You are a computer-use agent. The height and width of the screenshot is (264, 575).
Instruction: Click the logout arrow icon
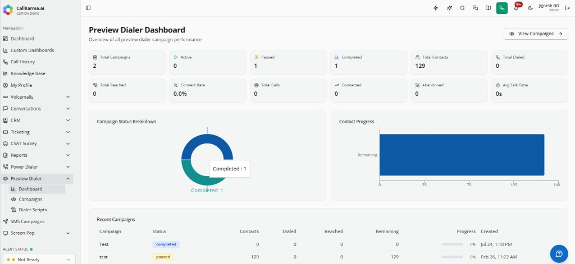click(568, 8)
